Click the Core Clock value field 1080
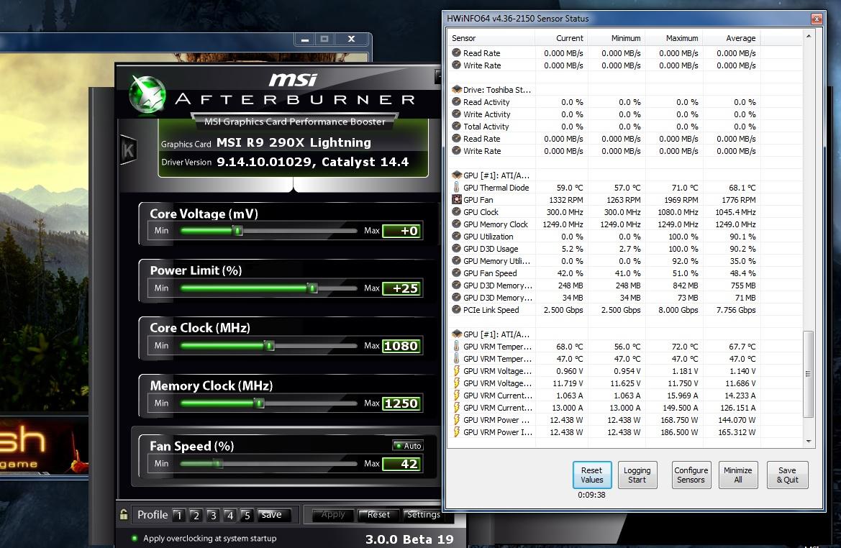The width and height of the screenshot is (841, 548). click(x=401, y=346)
